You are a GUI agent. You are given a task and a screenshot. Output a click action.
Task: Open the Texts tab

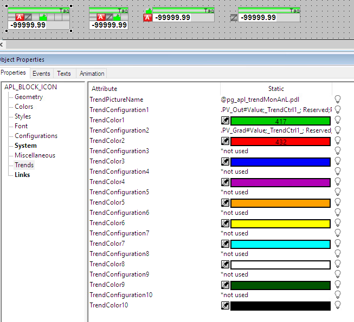click(64, 74)
